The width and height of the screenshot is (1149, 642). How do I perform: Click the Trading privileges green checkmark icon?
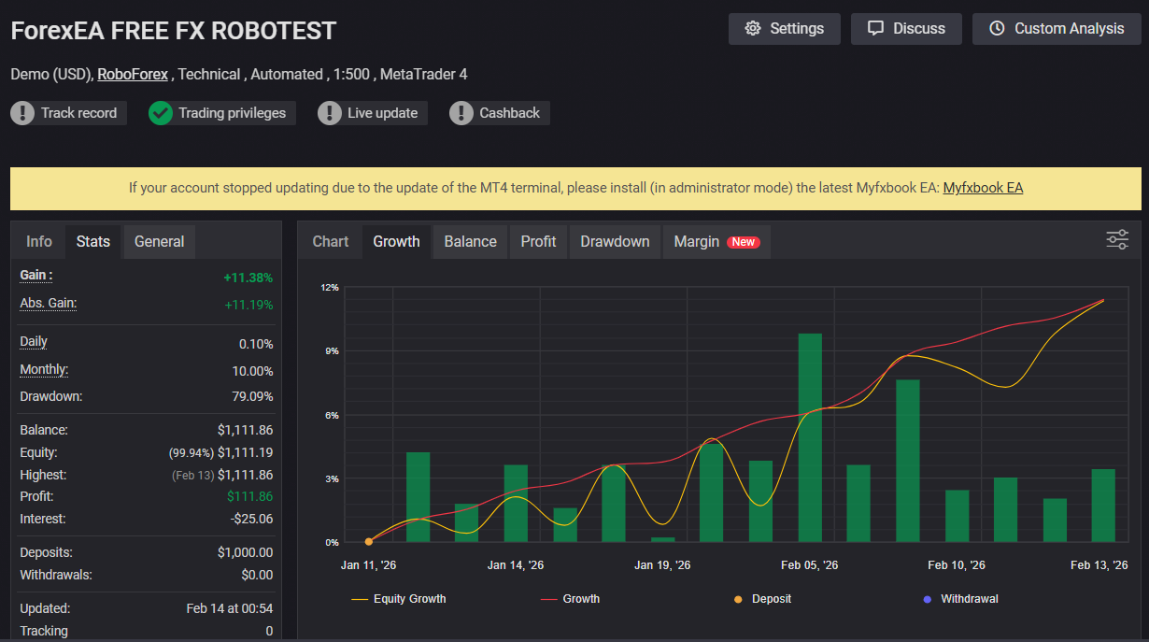coord(161,113)
